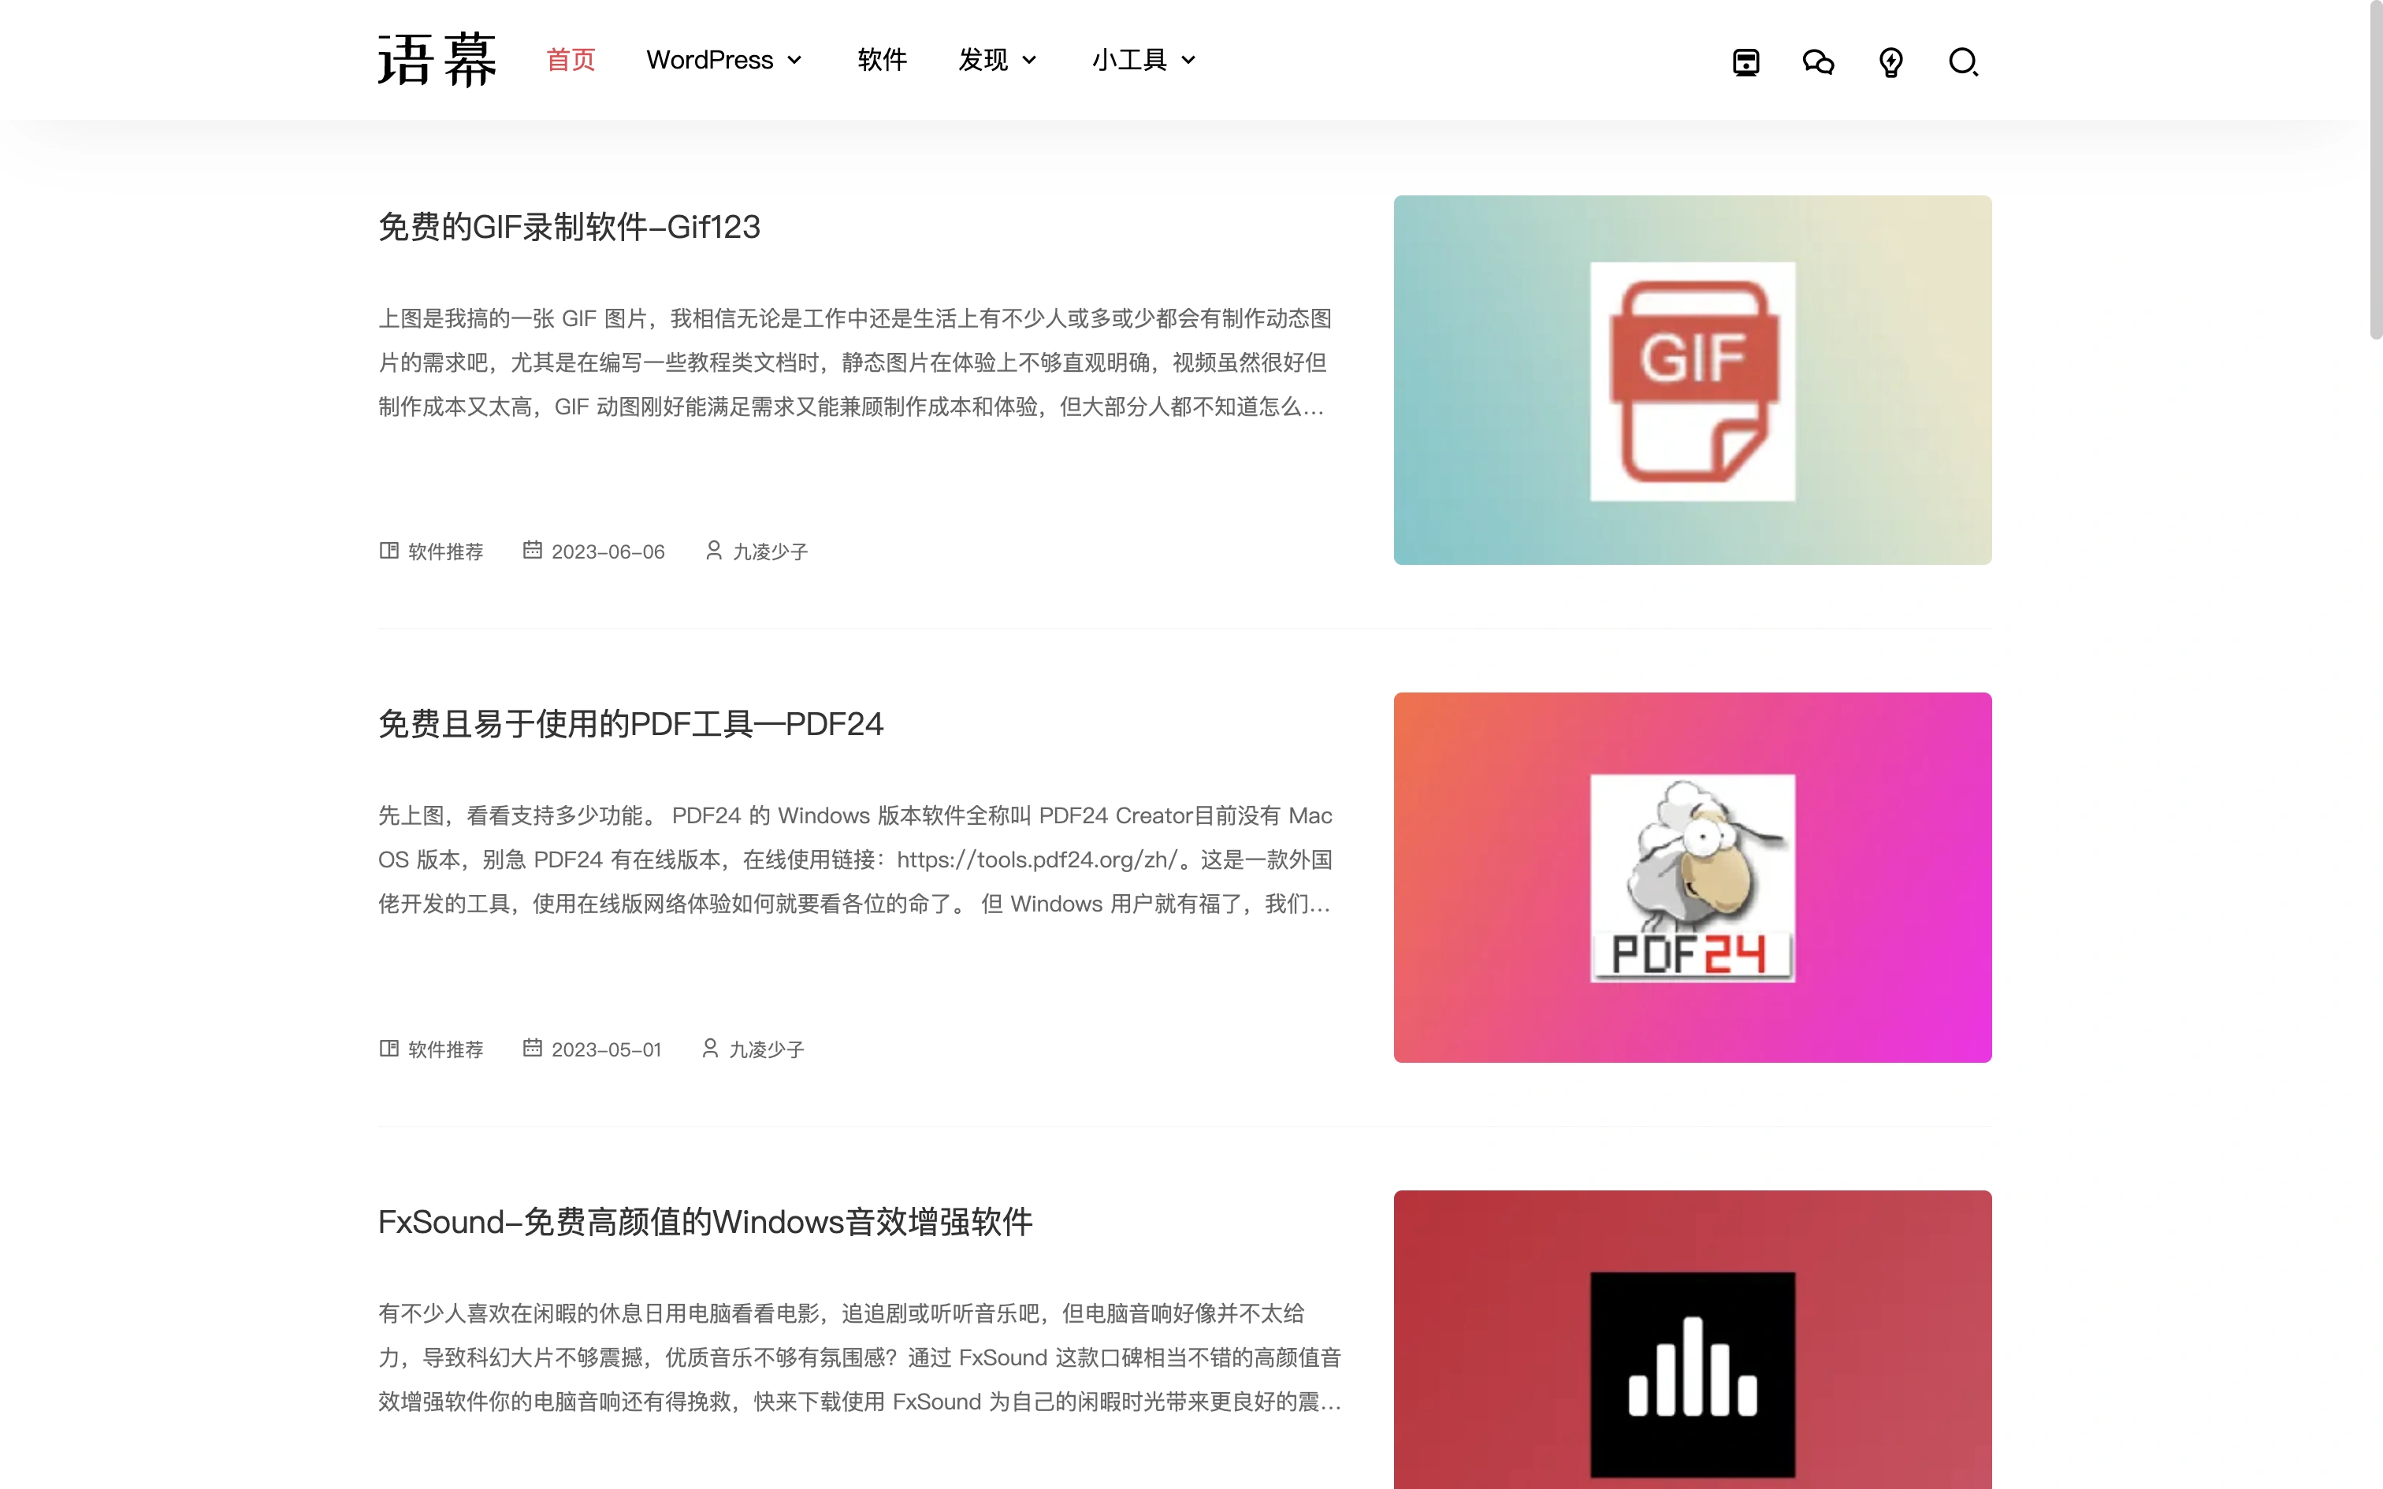This screenshot has width=2383, height=1489.
Task: Click the category icon before 软件推荐 under Gif123
Action: click(388, 551)
